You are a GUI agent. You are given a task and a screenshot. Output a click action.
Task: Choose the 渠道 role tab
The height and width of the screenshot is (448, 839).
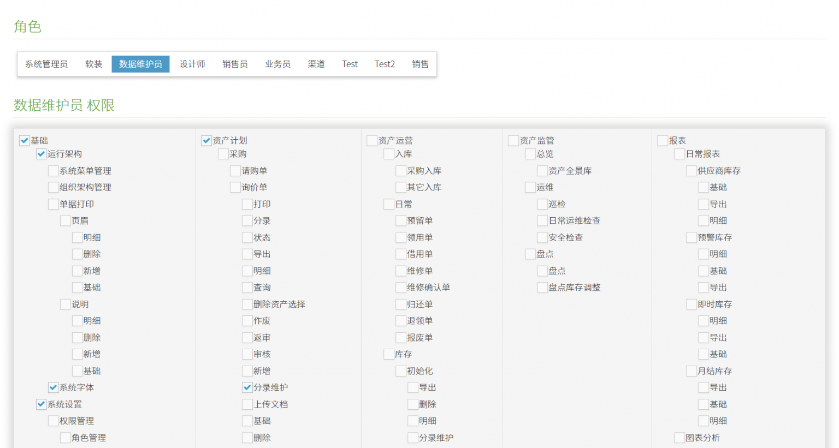click(316, 64)
